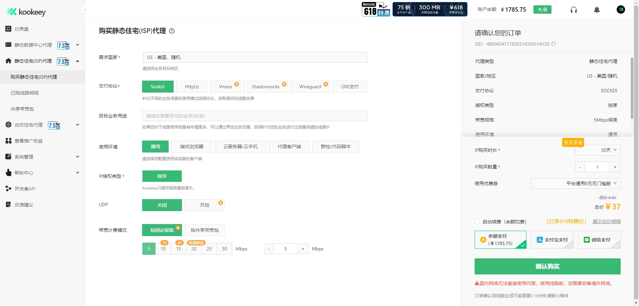Enable UDP by selecting 开启
Viewport: 639px width, 306px height.
tap(204, 205)
